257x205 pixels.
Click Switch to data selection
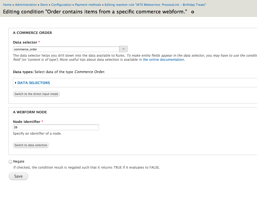click(x=31, y=145)
